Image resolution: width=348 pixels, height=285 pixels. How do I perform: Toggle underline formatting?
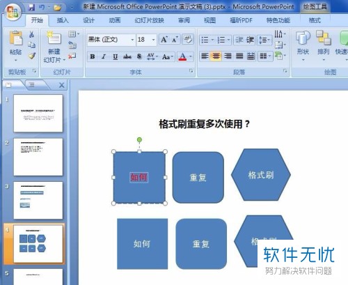point(116,56)
